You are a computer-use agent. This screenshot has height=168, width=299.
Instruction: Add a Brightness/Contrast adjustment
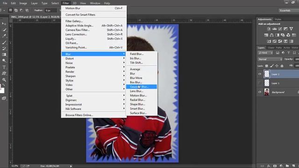(269, 29)
